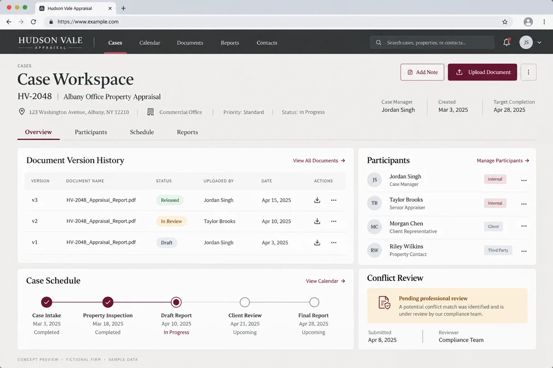Open more actions for v3 document
The image size is (553, 368).
point(334,200)
